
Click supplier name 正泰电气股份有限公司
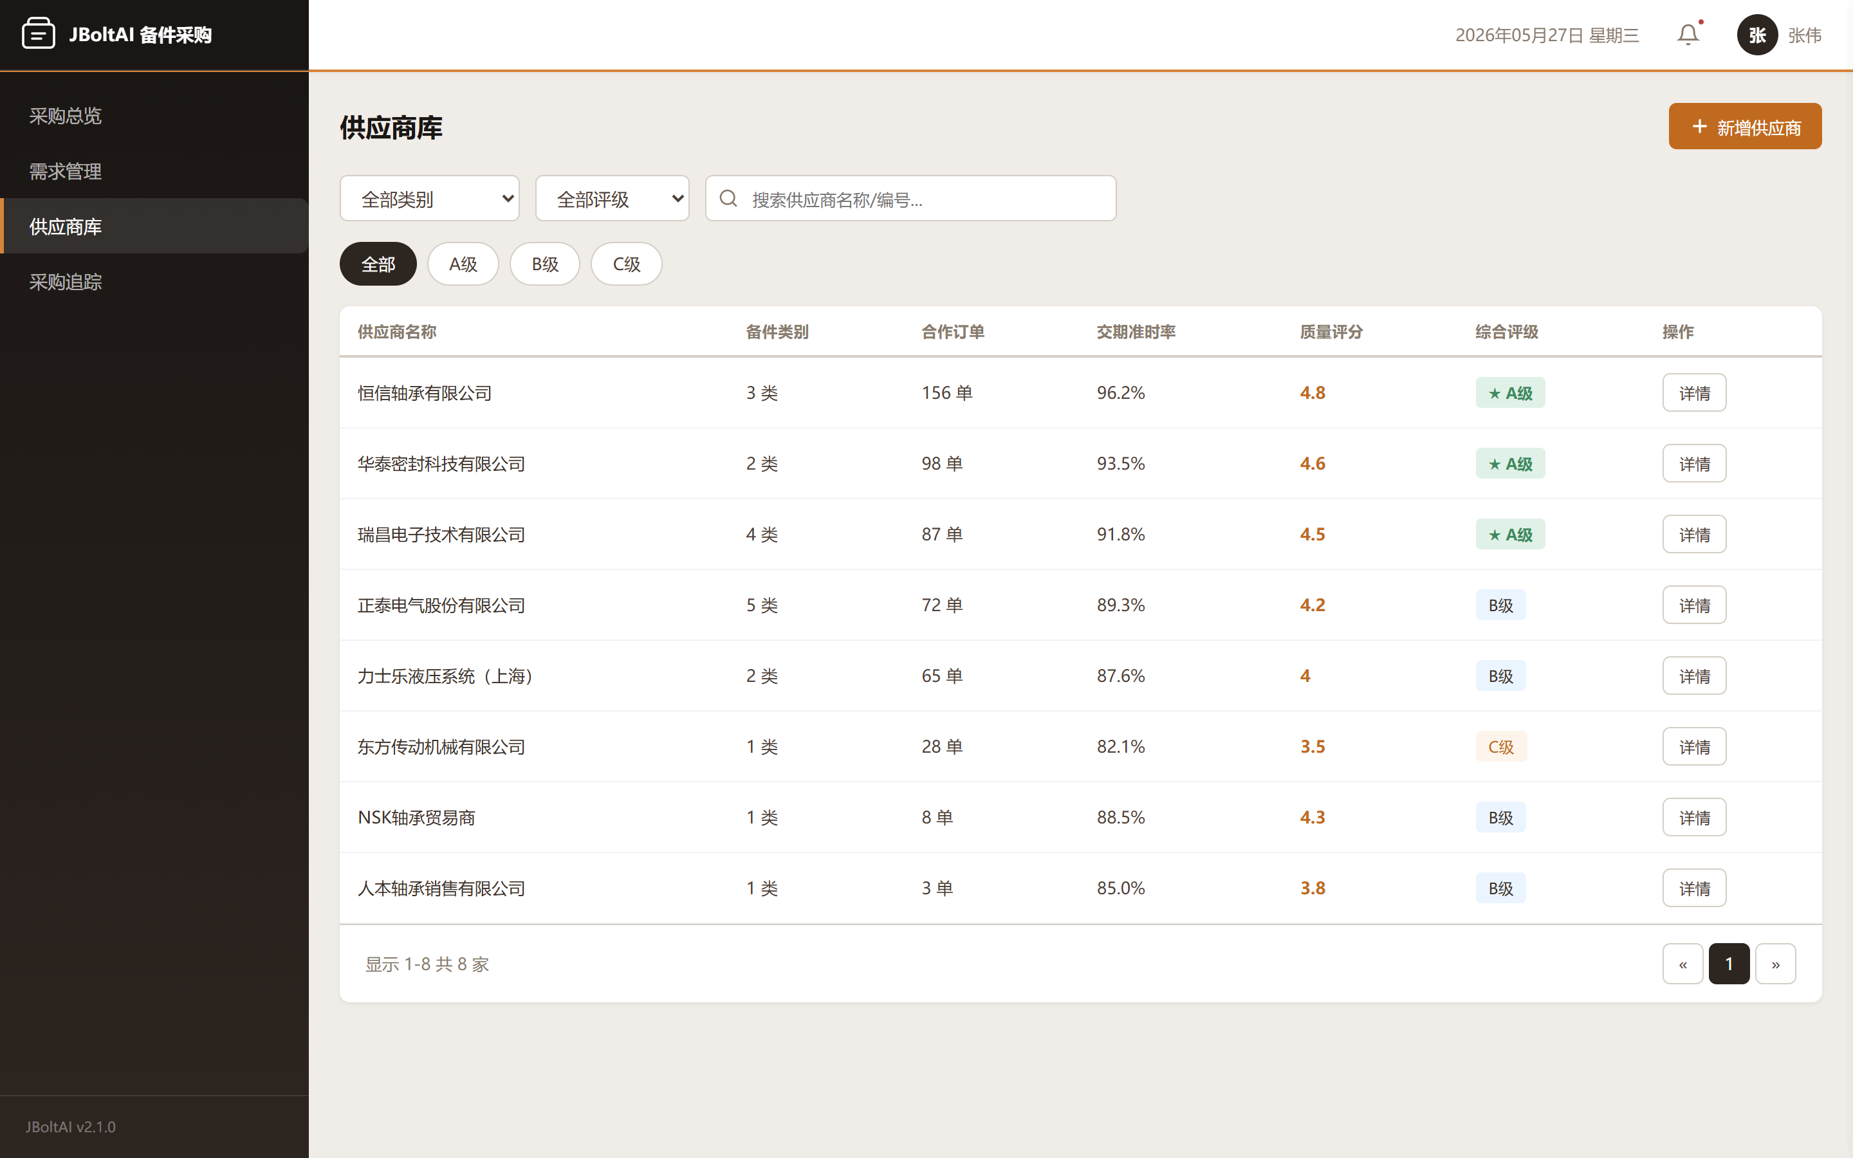(441, 605)
